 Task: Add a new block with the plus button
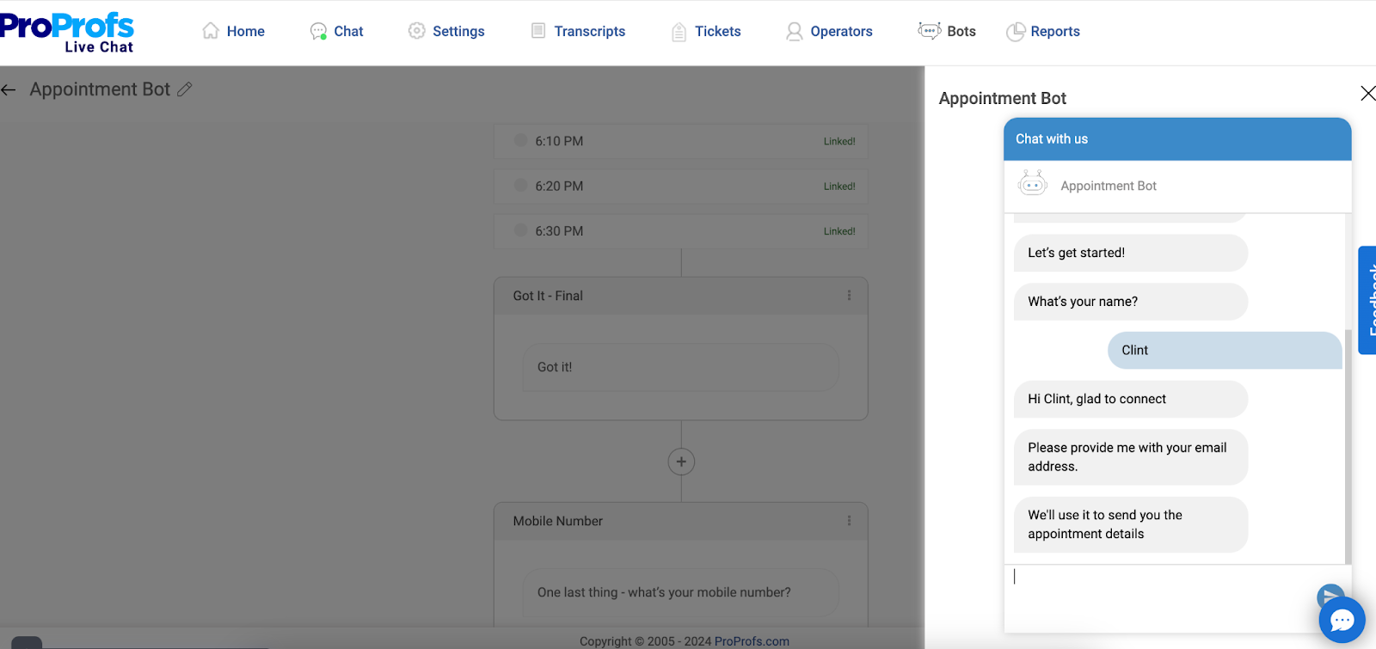pos(681,462)
